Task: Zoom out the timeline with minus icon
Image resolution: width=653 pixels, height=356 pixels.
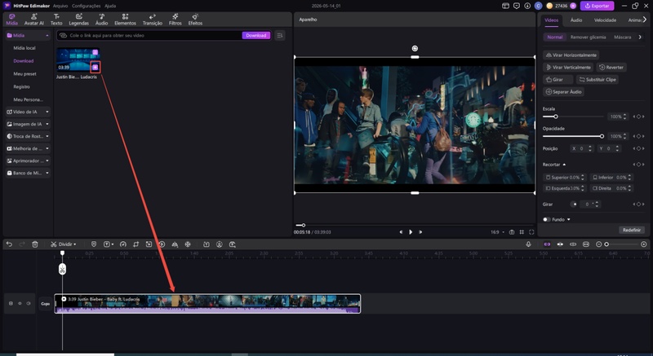Action: coord(599,244)
